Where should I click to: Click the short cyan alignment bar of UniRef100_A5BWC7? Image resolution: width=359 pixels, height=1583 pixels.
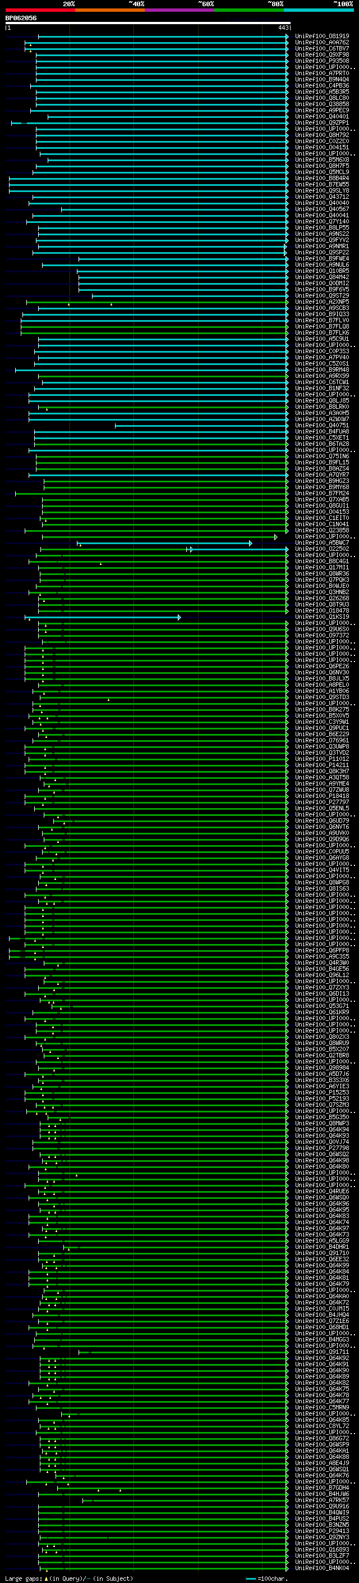pyautogui.click(x=164, y=543)
